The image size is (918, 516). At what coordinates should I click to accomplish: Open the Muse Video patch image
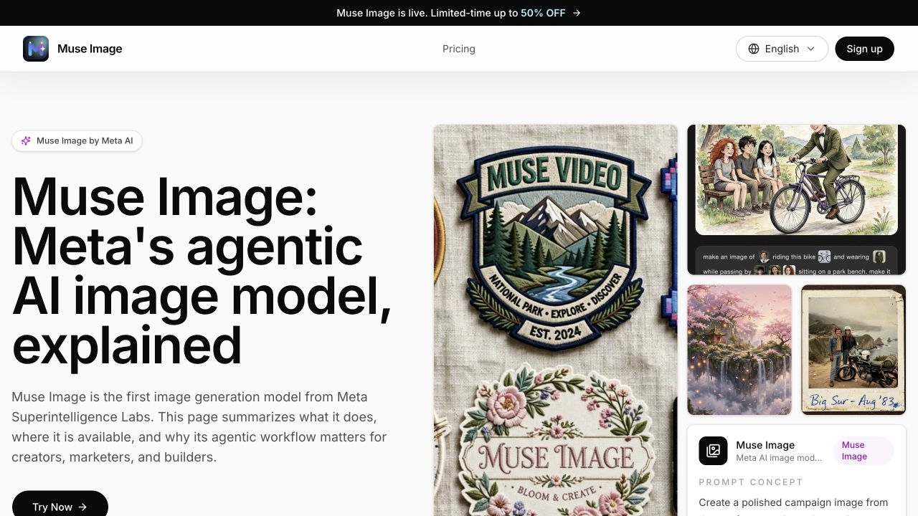click(x=556, y=320)
